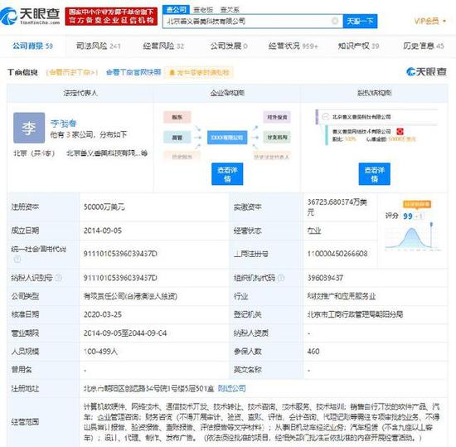Open the 历史信息 45 tab
Viewport: 456px width, 447px height.
pos(424,46)
